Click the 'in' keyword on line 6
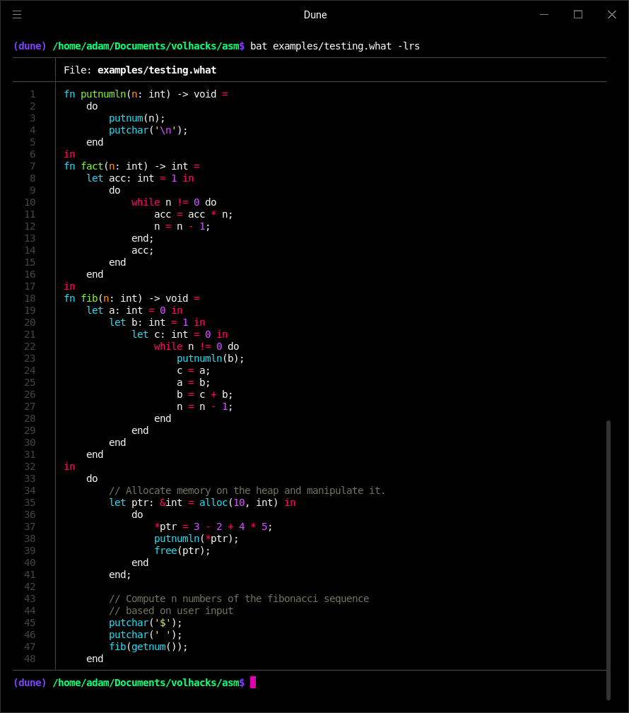The height and width of the screenshot is (713, 629). coord(69,154)
